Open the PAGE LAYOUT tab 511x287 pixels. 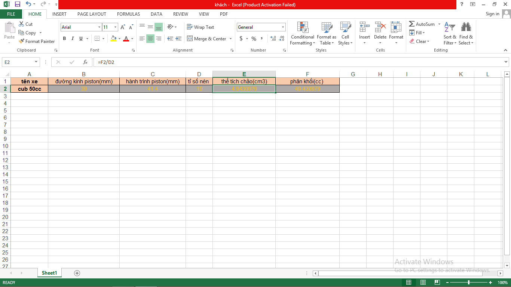pos(92,14)
